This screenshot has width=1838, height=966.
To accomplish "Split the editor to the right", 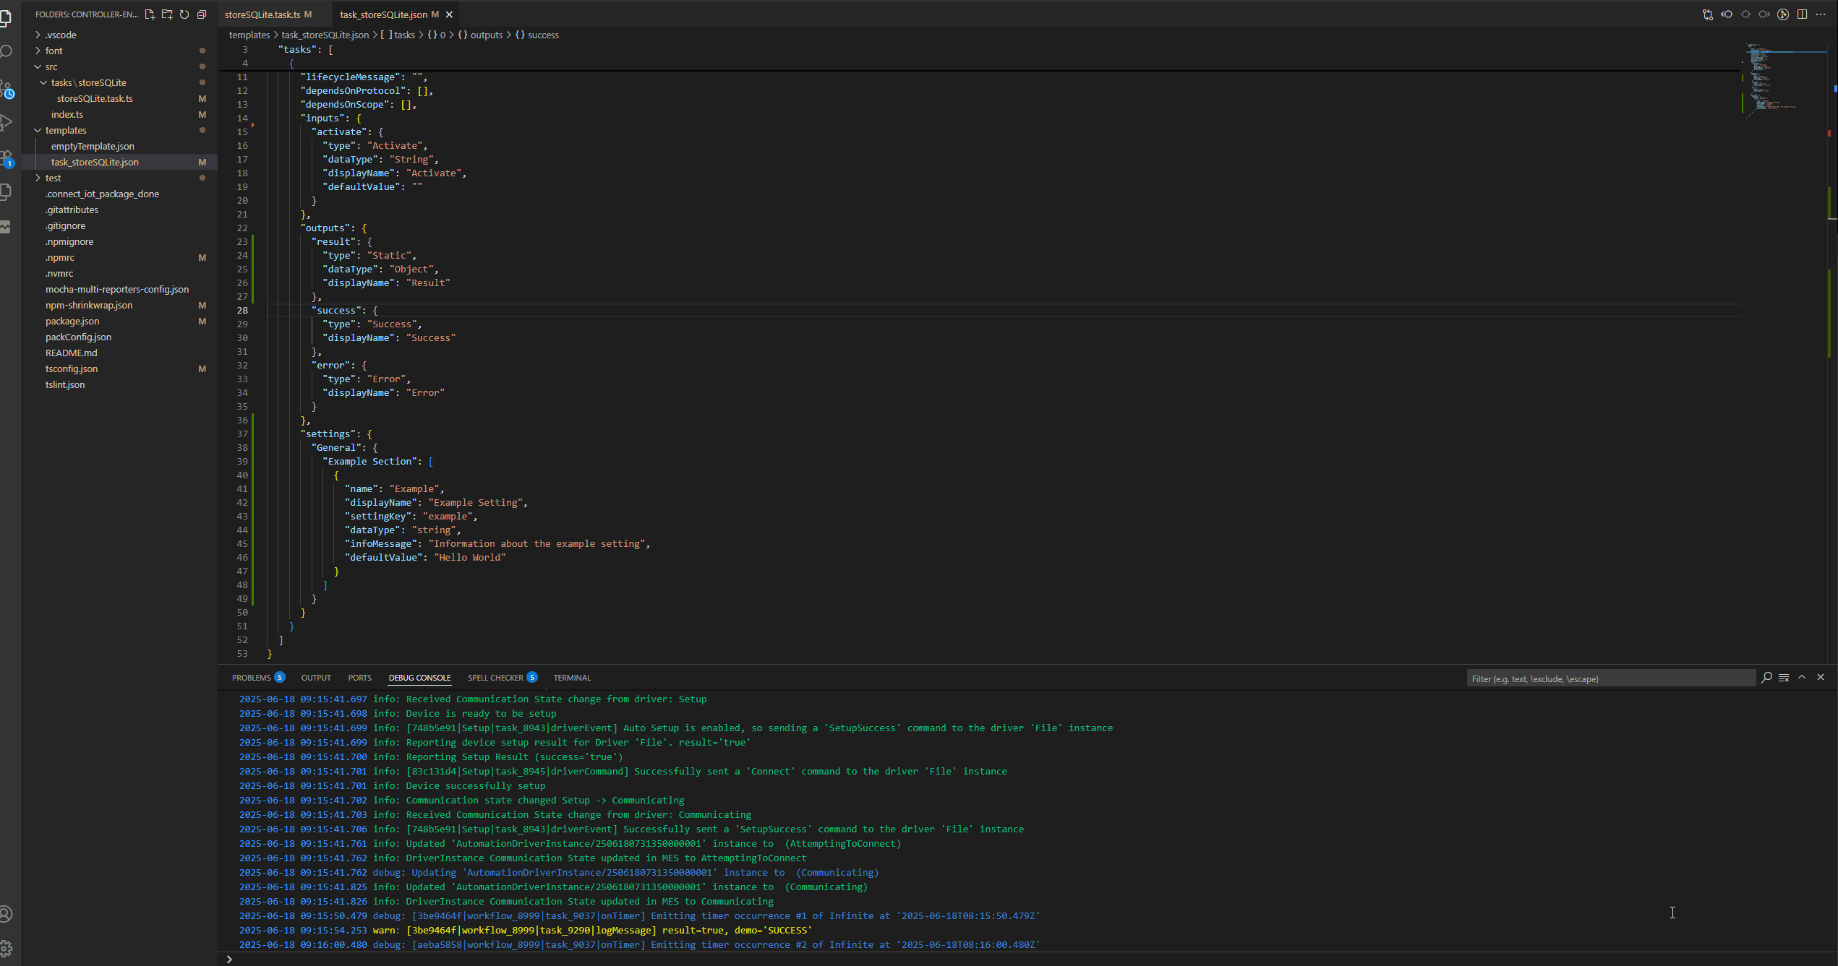I will 1802,14.
